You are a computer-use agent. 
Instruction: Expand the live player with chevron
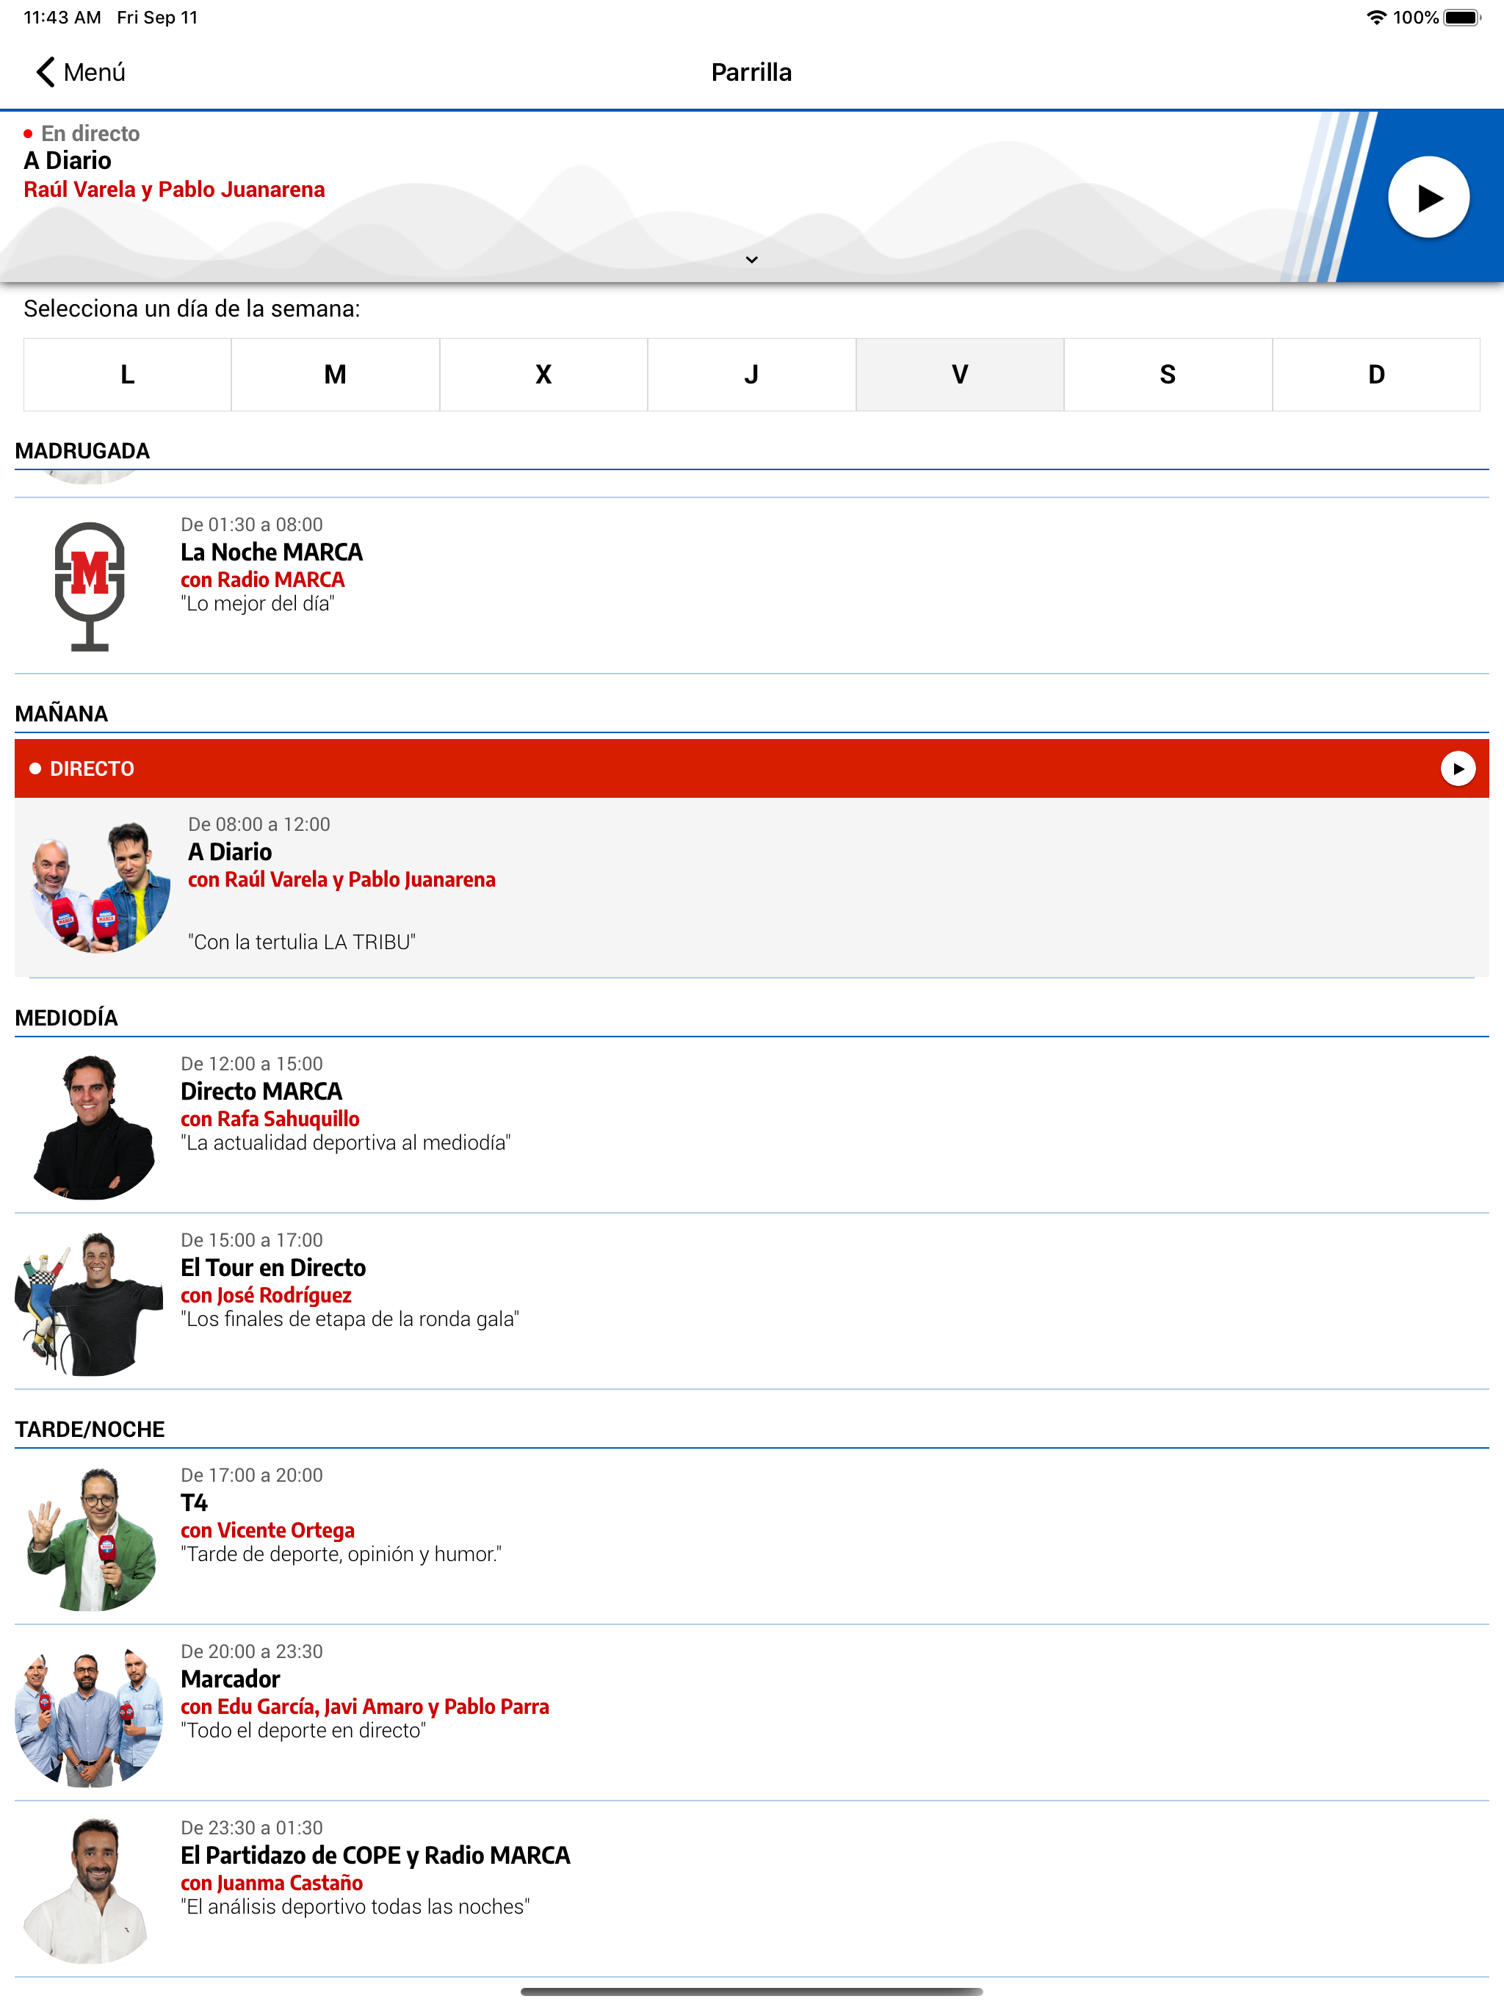click(751, 259)
